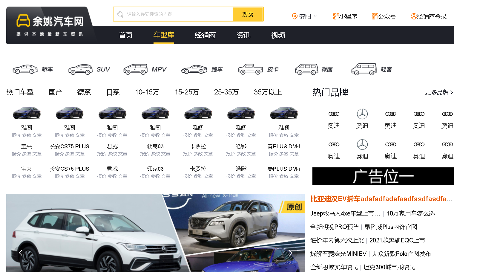Open the orange 比亚迪汉EV拆车 headline
Viewport: 477px width, 272px height.
coord(381,199)
